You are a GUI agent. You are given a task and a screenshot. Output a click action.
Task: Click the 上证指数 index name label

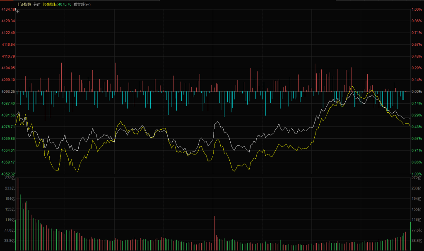pyautogui.click(x=23, y=4)
